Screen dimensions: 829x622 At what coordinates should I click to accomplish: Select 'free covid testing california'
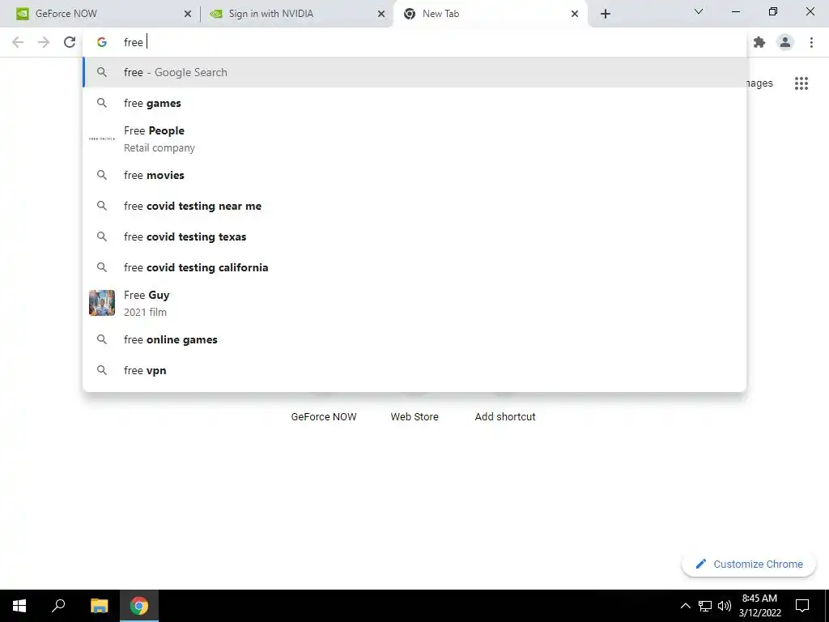[414, 267]
